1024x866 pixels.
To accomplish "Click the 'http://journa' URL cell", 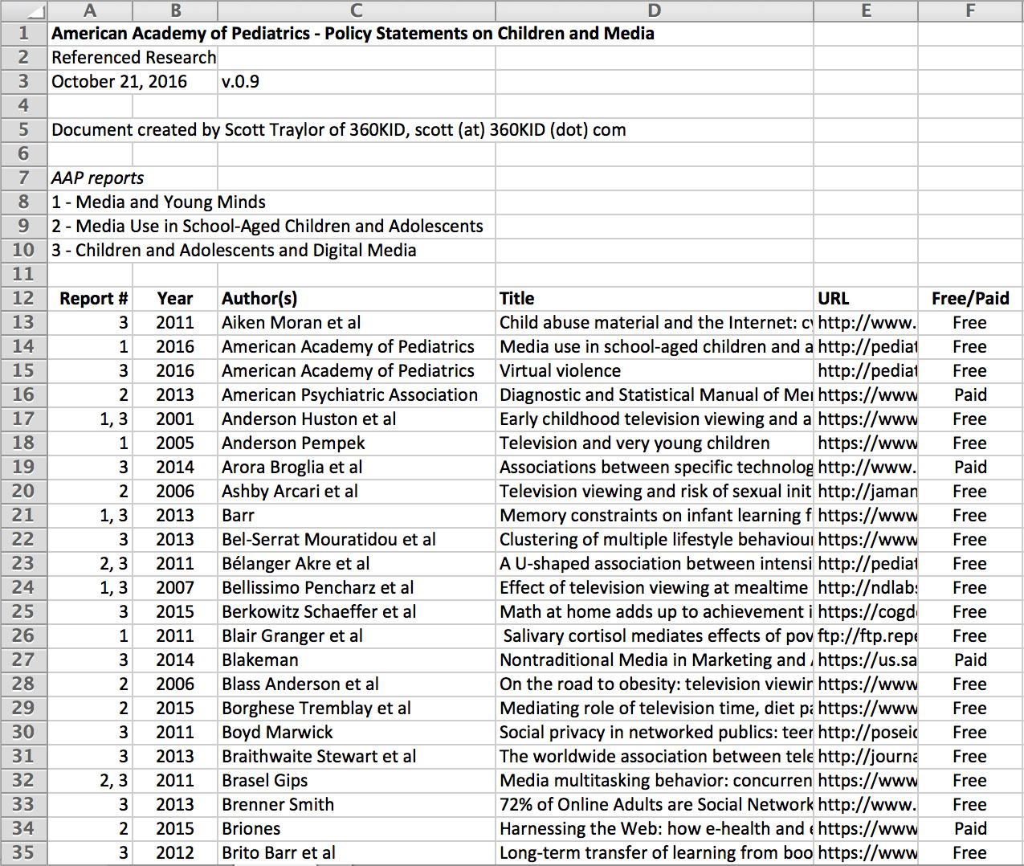I will 866,756.
